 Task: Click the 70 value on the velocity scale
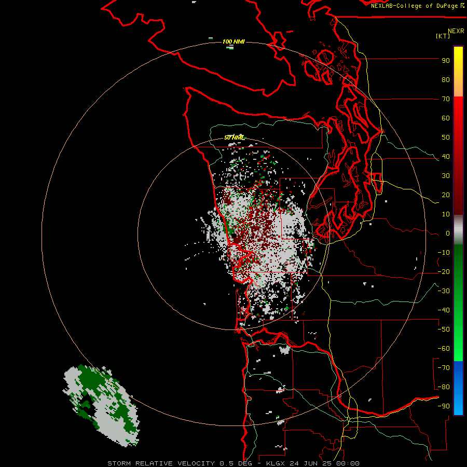[446, 99]
